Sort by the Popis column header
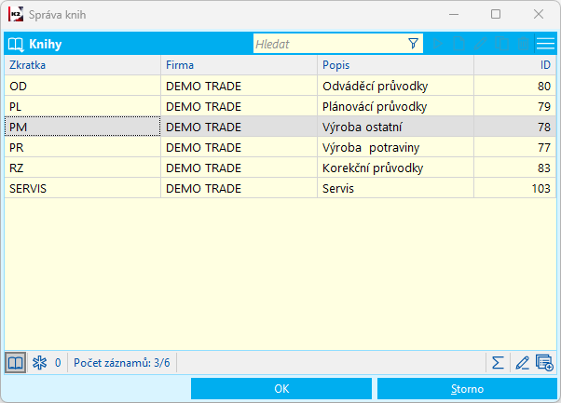The width and height of the screenshot is (561, 403). (x=395, y=65)
